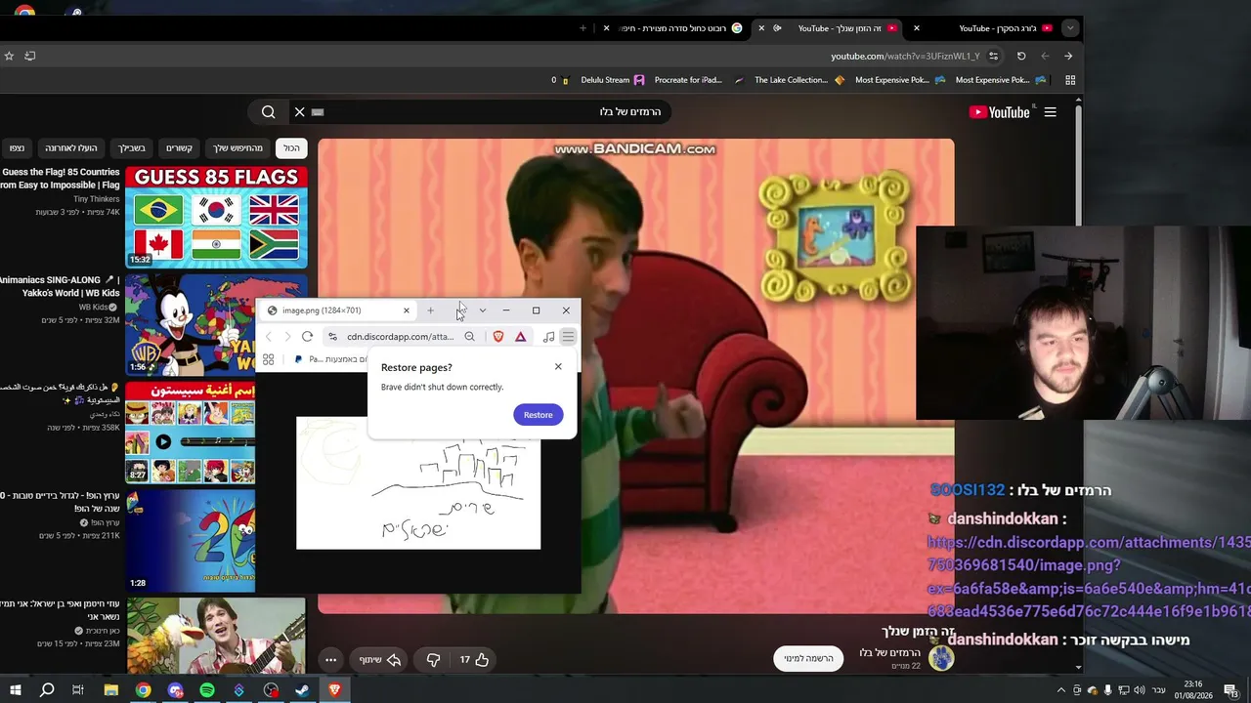Select the הכול filter chip
Screen dimensions: 1251x703
tap(292, 148)
